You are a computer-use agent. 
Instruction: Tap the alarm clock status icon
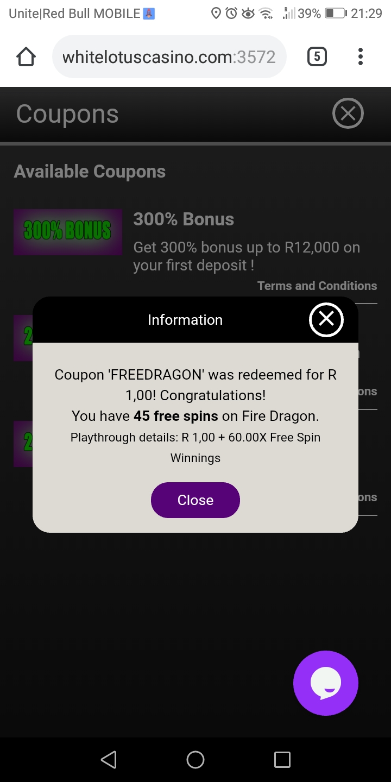coord(232,14)
